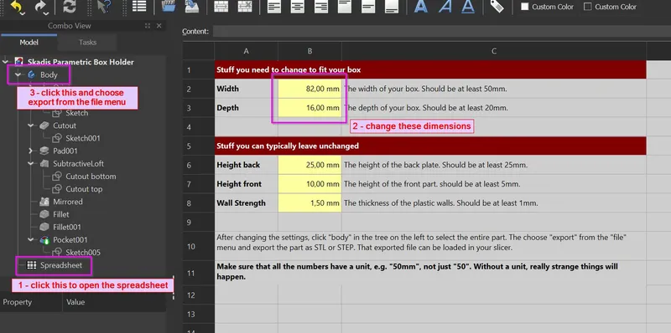
Task: Open the redo history dropdown arrow
Action: pyautogui.click(x=46, y=13)
